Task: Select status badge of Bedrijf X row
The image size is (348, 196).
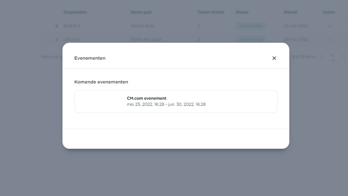Action: pyautogui.click(x=250, y=26)
